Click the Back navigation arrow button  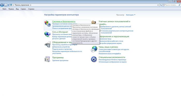2,5
